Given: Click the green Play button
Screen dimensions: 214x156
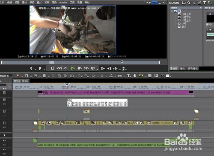Looking at the screenshot, I should point(73,69).
